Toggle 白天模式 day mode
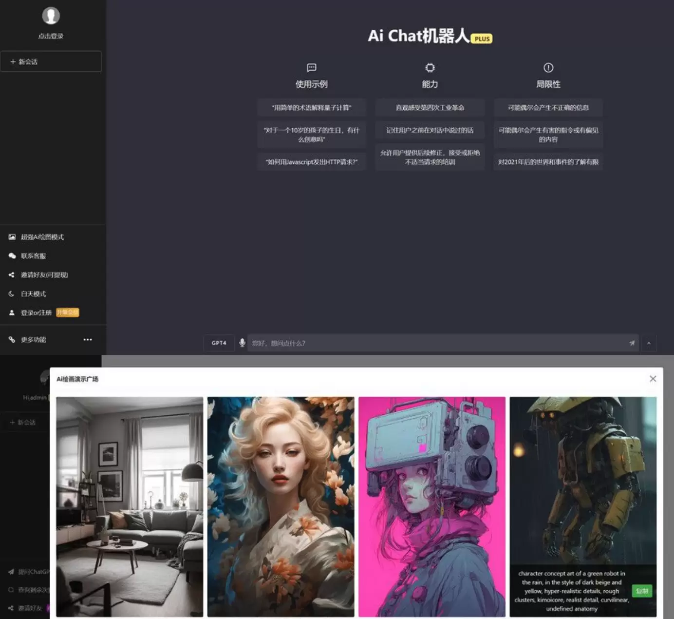 click(x=33, y=294)
